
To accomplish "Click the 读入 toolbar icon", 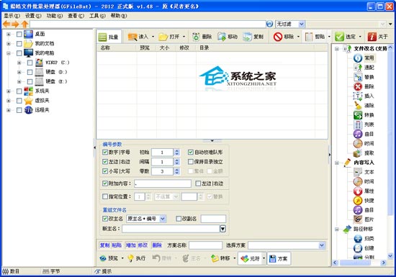I will (x=132, y=37).
